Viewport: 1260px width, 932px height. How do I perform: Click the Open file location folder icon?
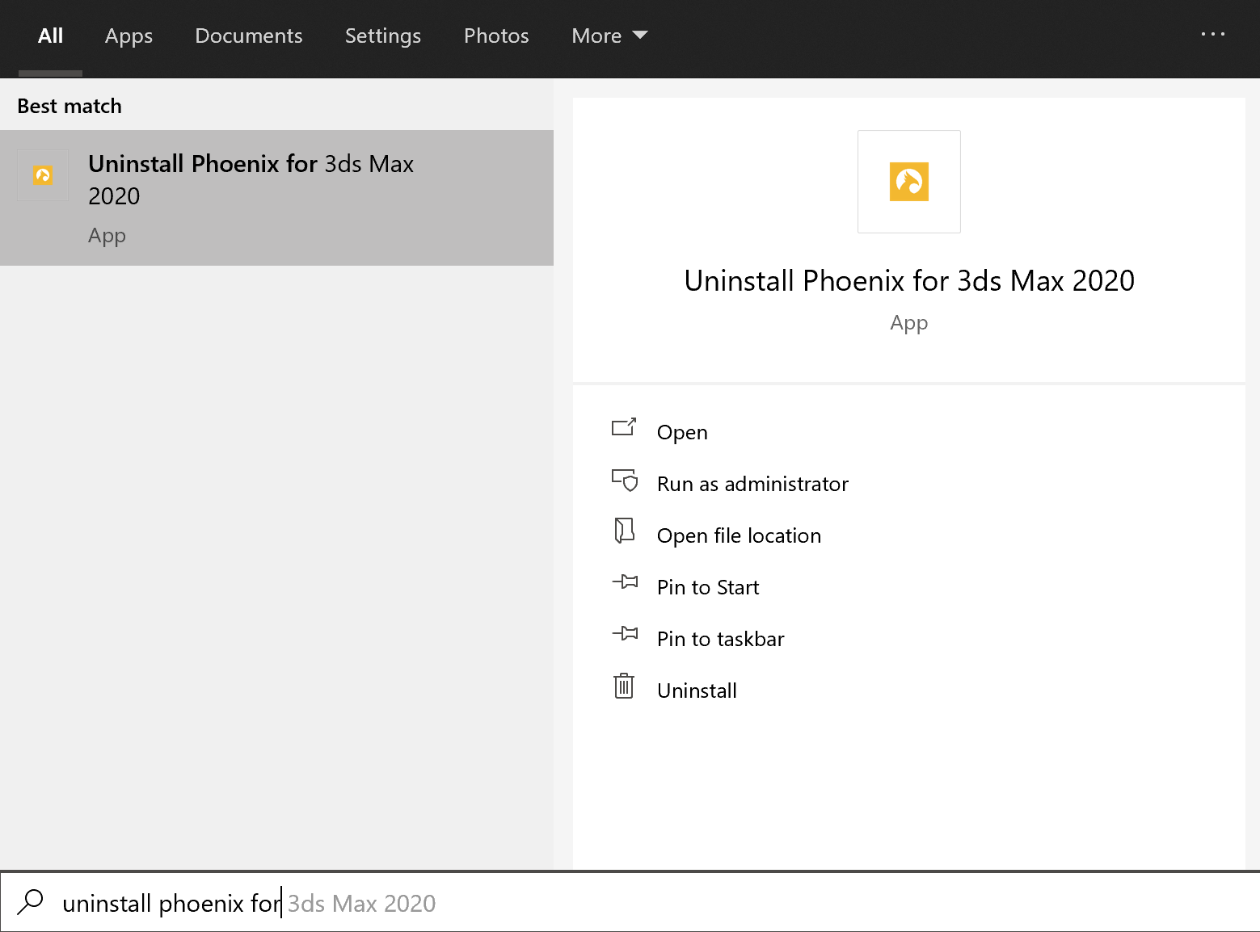[624, 531]
